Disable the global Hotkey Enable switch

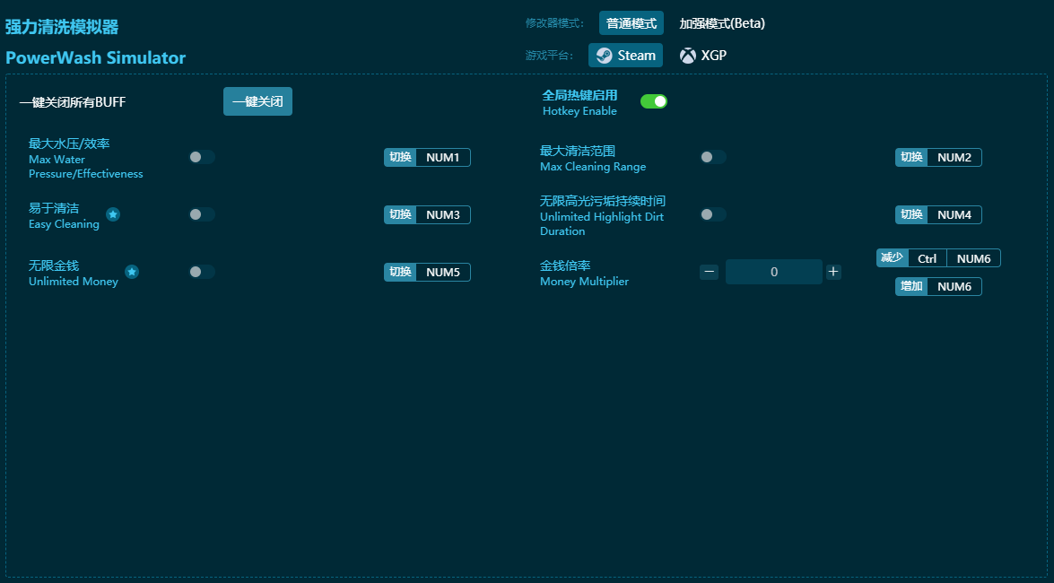[x=654, y=101]
